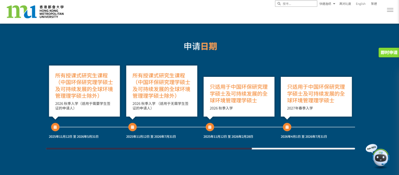Click calendar marker for 2026年4月1日 period
This screenshot has width=399, height=175.
(x=287, y=127)
